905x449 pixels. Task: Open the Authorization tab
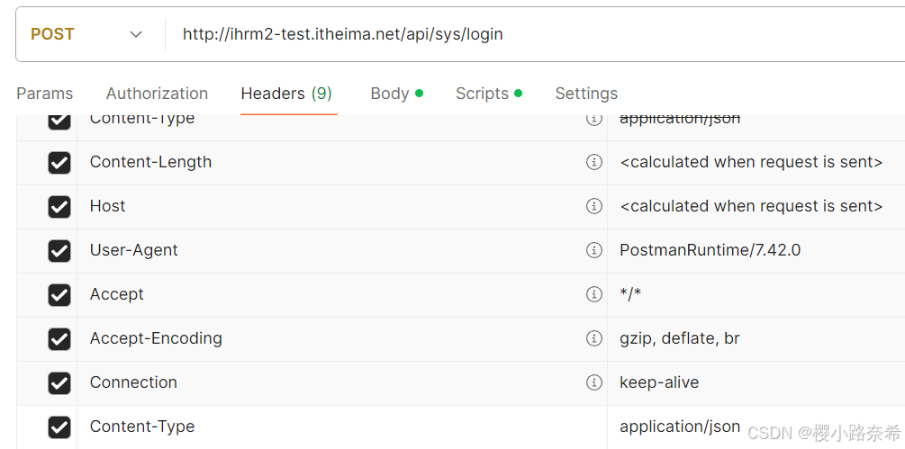(157, 94)
